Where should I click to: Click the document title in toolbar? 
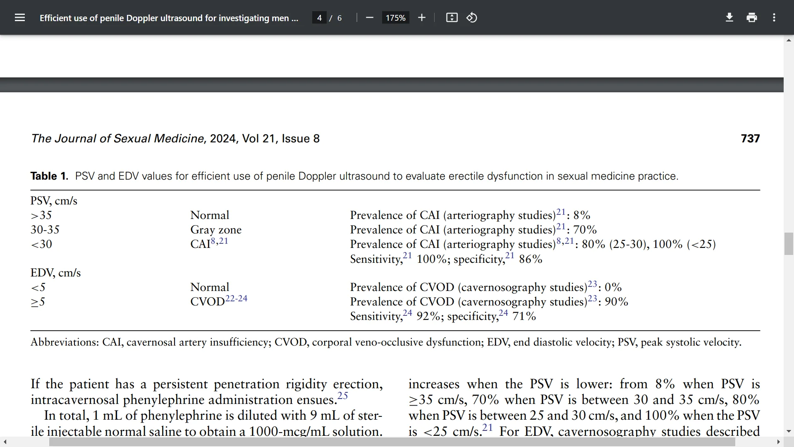point(169,18)
